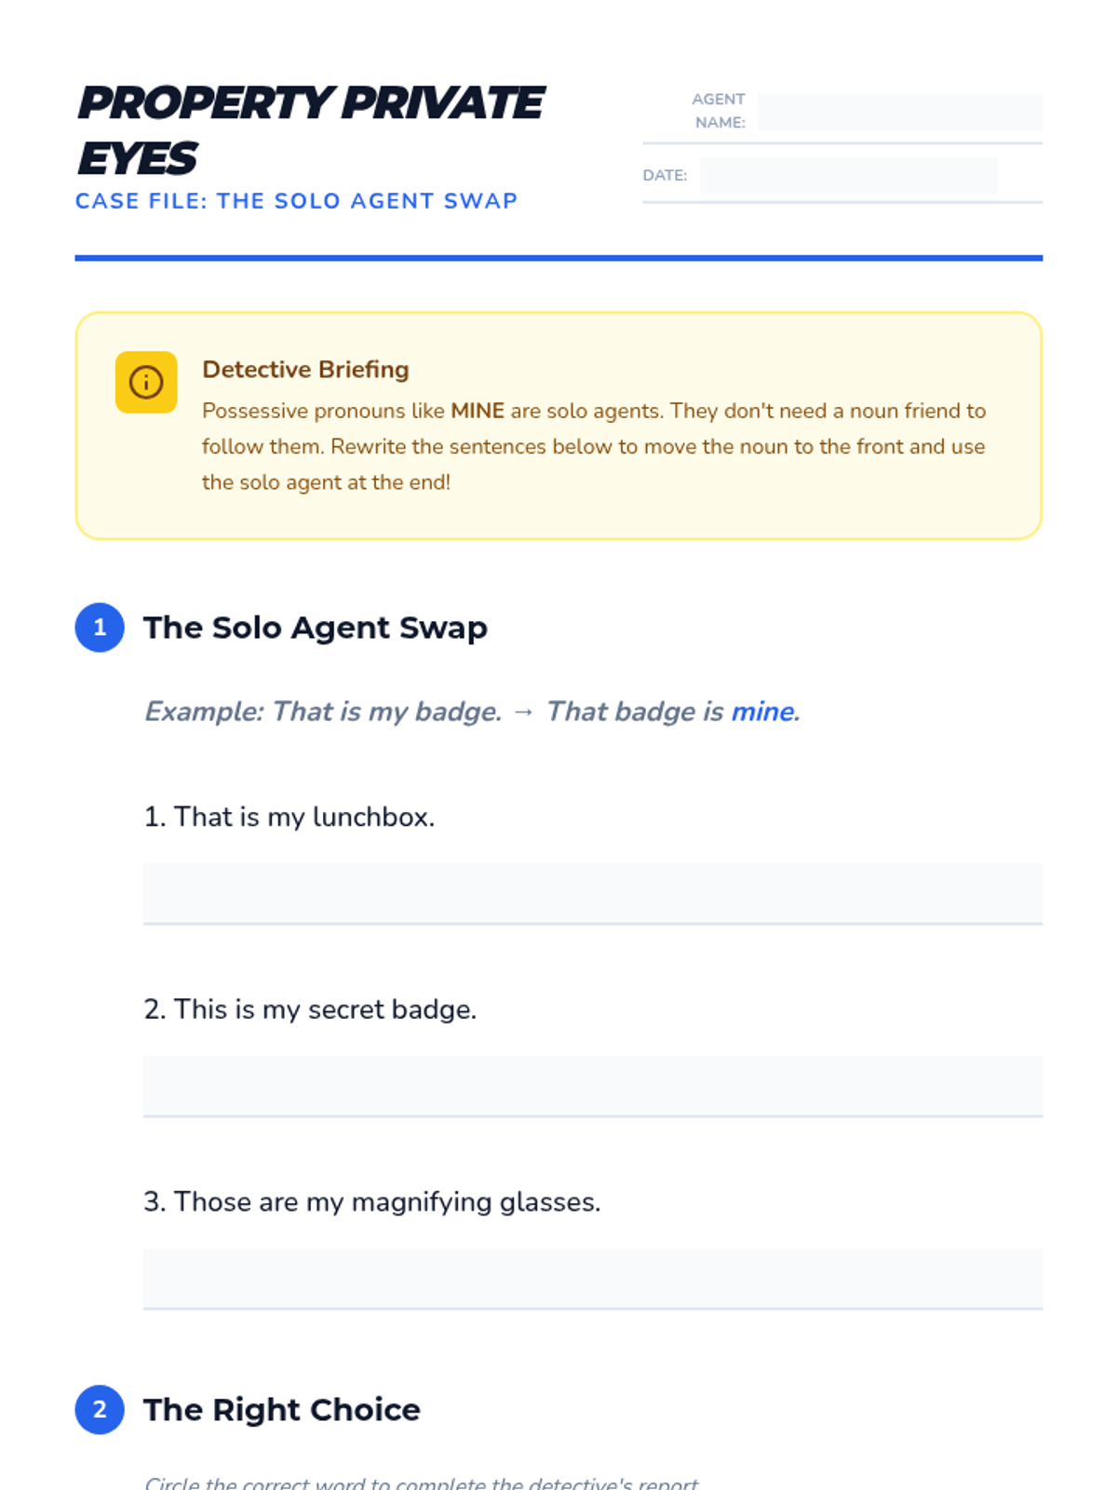Click the Agent Name input field
Image resolution: width=1117 pixels, height=1490 pixels.
tap(899, 112)
